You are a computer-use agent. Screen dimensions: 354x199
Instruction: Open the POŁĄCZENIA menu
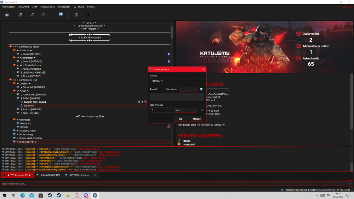click(x=8, y=7)
